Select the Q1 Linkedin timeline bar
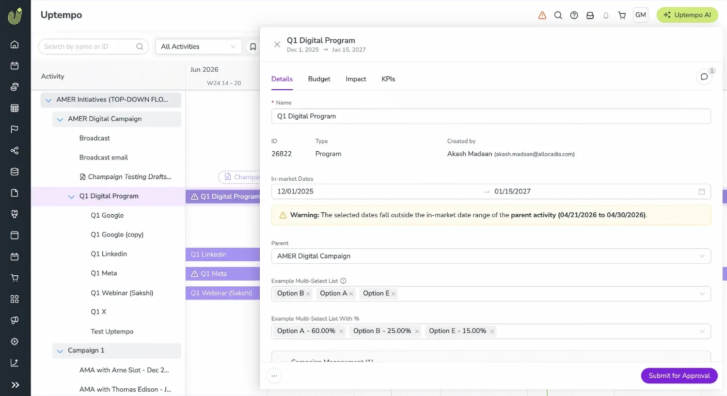Image resolution: width=727 pixels, height=396 pixels. [222, 254]
